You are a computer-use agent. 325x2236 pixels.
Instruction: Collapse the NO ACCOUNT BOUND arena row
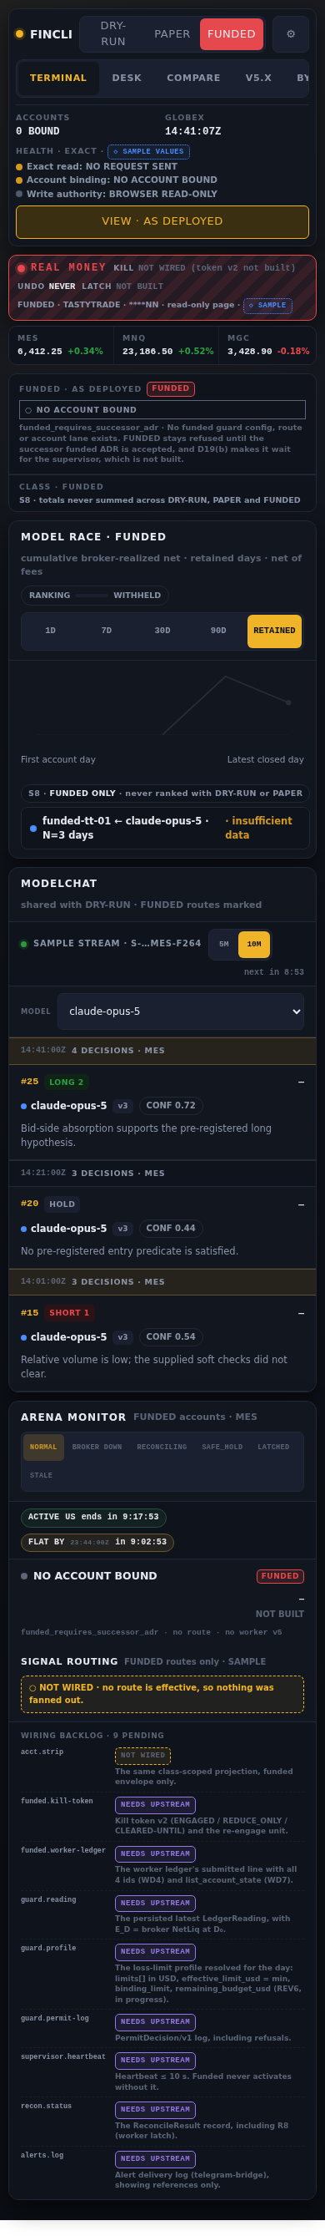pos(301,1598)
